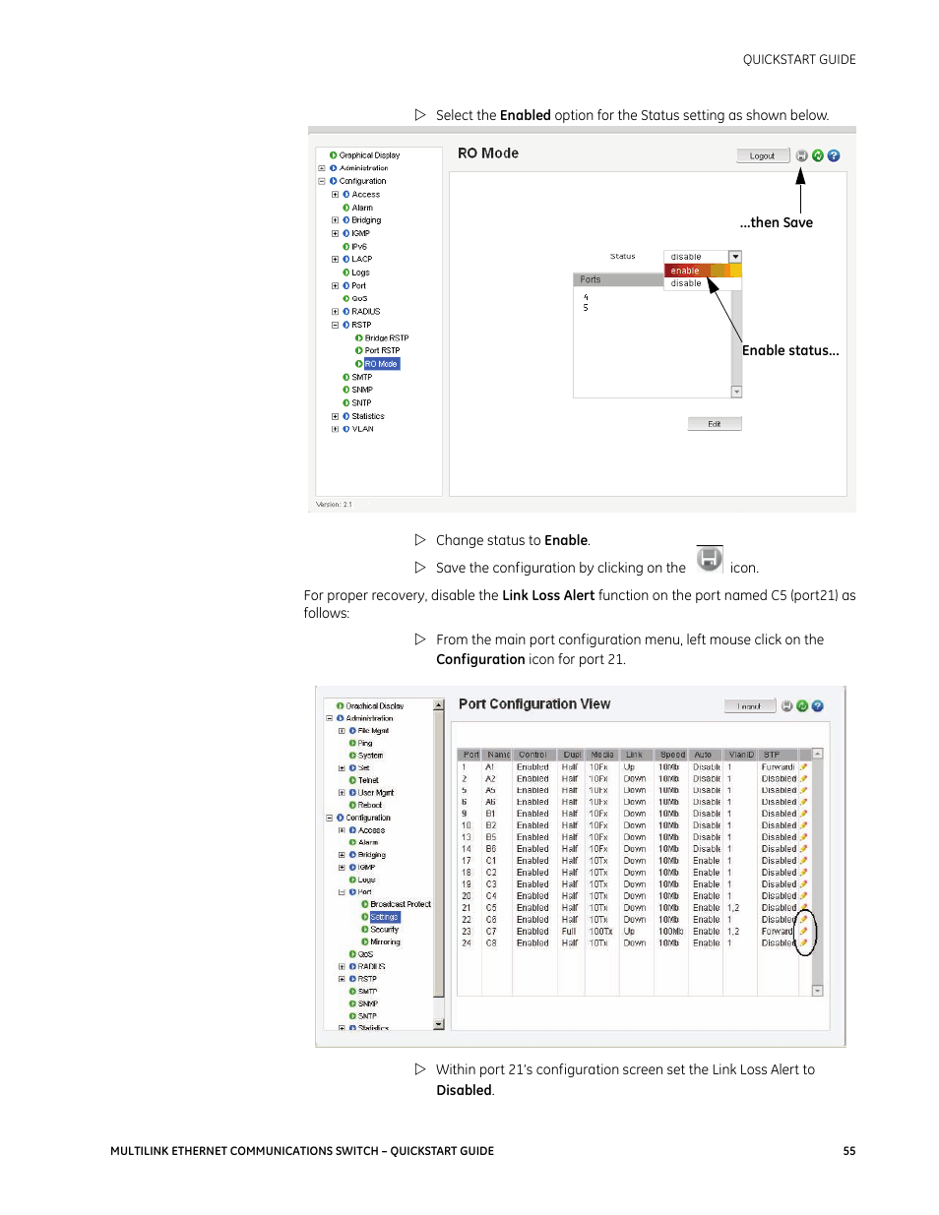Collapse the Port node in Port Configuration tree
This screenshot has width=939, height=1215.
tap(342, 892)
